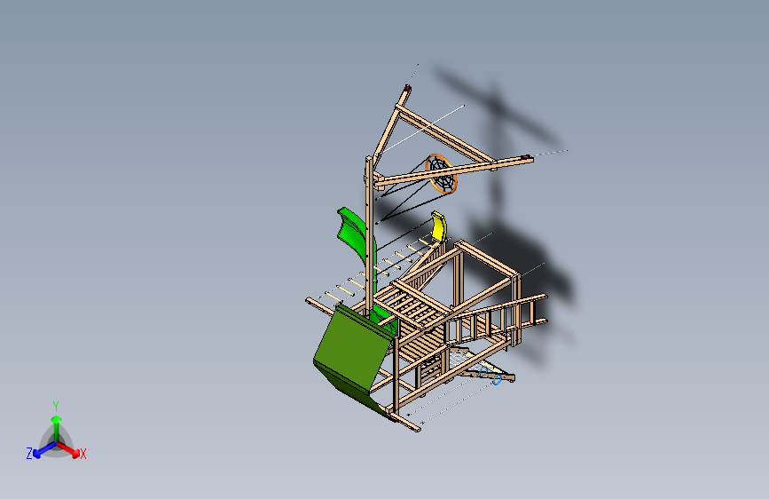Select the red end cap on the horizontal beam
769x499 pixels.
click(527, 157)
